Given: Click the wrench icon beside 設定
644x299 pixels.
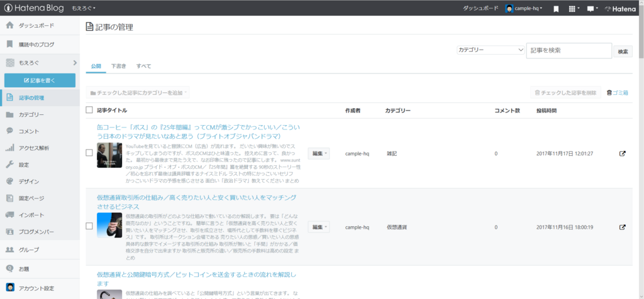Looking at the screenshot, I should point(10,165).
